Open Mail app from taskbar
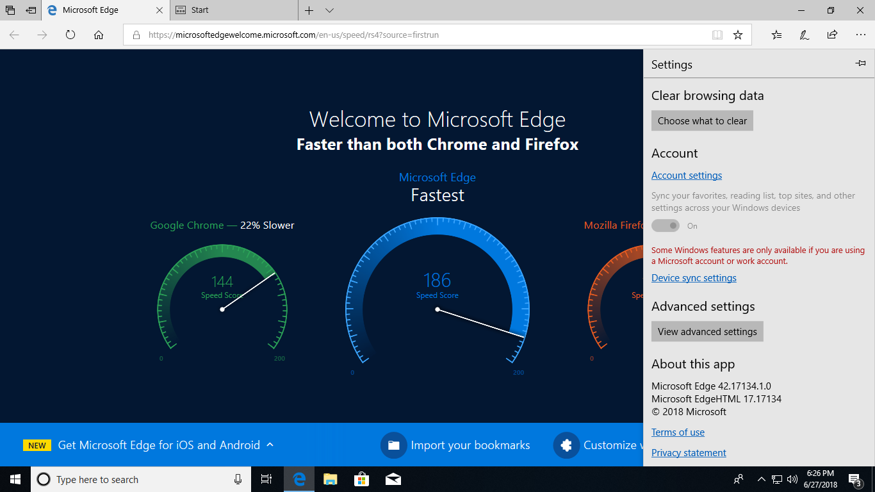Screen dimensions: 875x492 (393, 479)
